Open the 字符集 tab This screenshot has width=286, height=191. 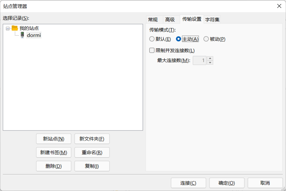tap(212, 20)
